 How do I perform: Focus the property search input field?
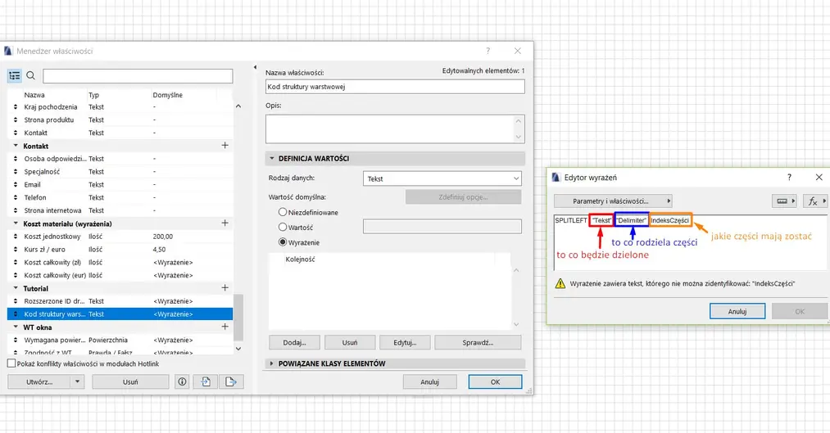[138, 76]
